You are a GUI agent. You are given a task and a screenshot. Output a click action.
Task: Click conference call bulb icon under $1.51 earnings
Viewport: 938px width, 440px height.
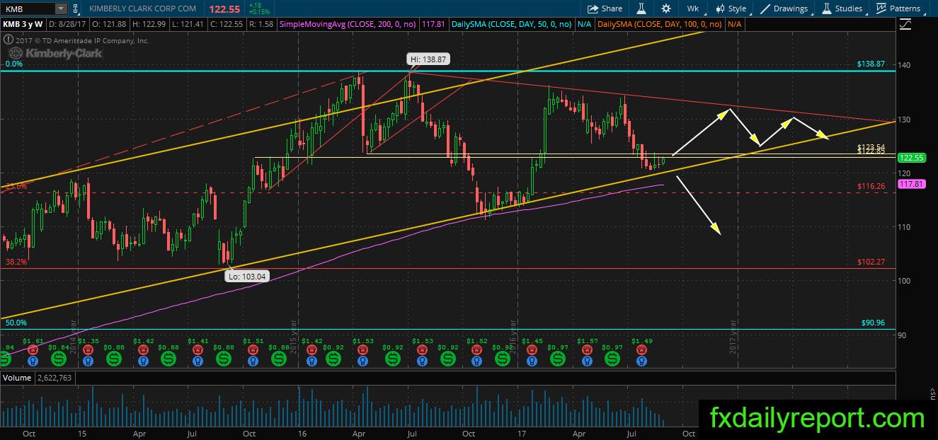(253, 359)
